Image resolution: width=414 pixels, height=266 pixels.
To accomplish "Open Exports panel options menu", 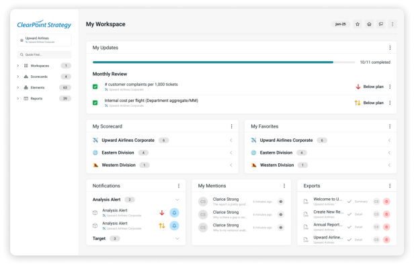I will coord(390,186).
